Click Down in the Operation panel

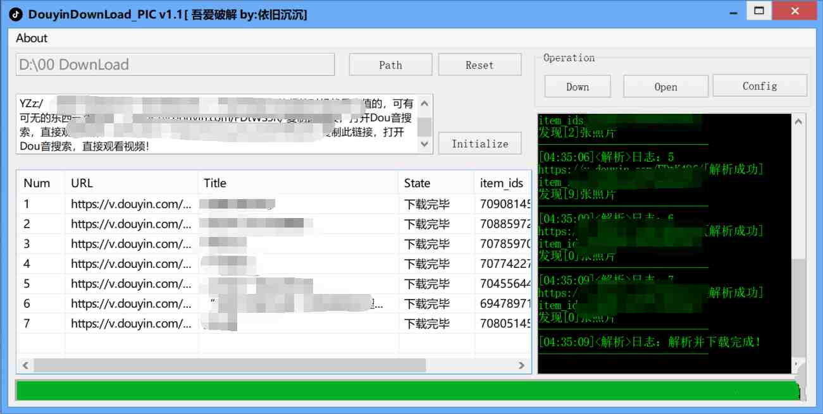pos(576,86)
